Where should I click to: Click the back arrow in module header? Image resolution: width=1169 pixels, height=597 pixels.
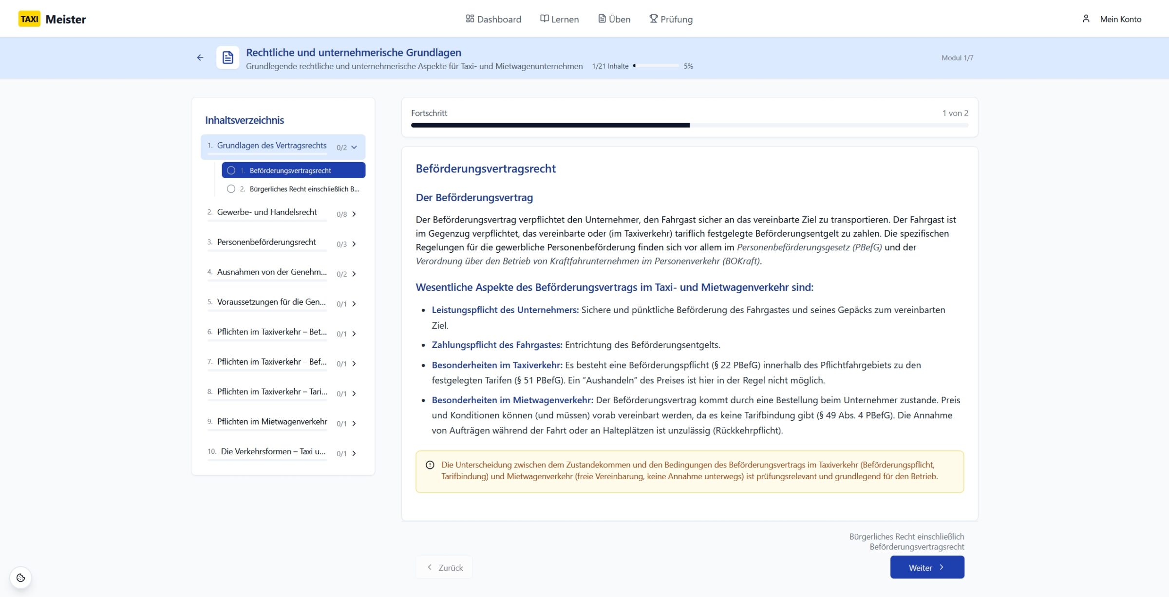(200, 57)
